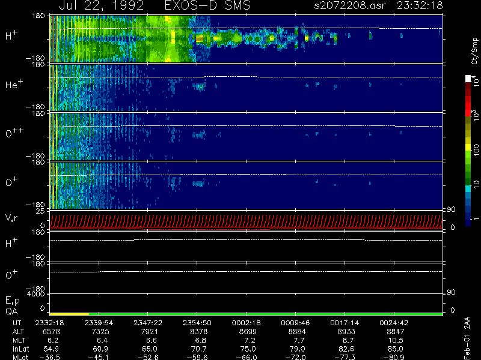Click the 'QA' row label

pos(11,311)
